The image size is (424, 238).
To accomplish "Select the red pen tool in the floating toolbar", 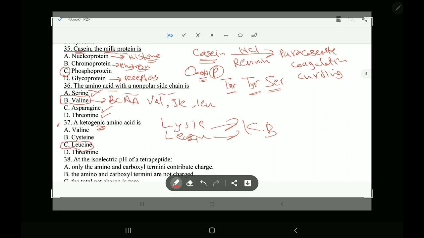I will [176, 183].
